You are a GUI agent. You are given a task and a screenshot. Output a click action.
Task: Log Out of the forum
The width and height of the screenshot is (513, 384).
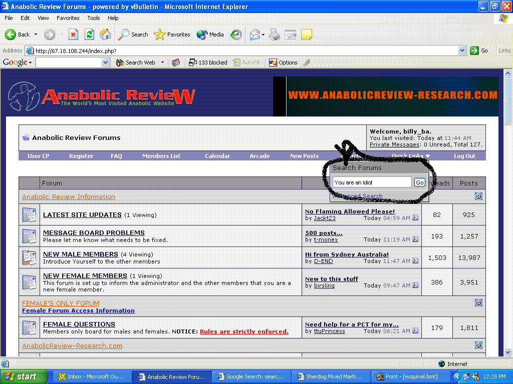pos(464,156)
